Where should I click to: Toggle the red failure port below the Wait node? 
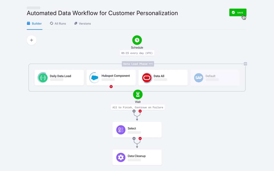tap(140, 111)
